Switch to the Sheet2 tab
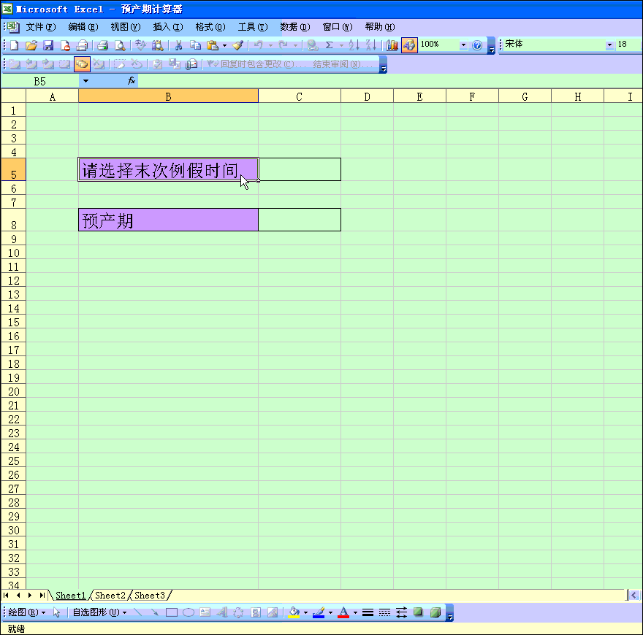The image size is (643, 635). point(110,595)
